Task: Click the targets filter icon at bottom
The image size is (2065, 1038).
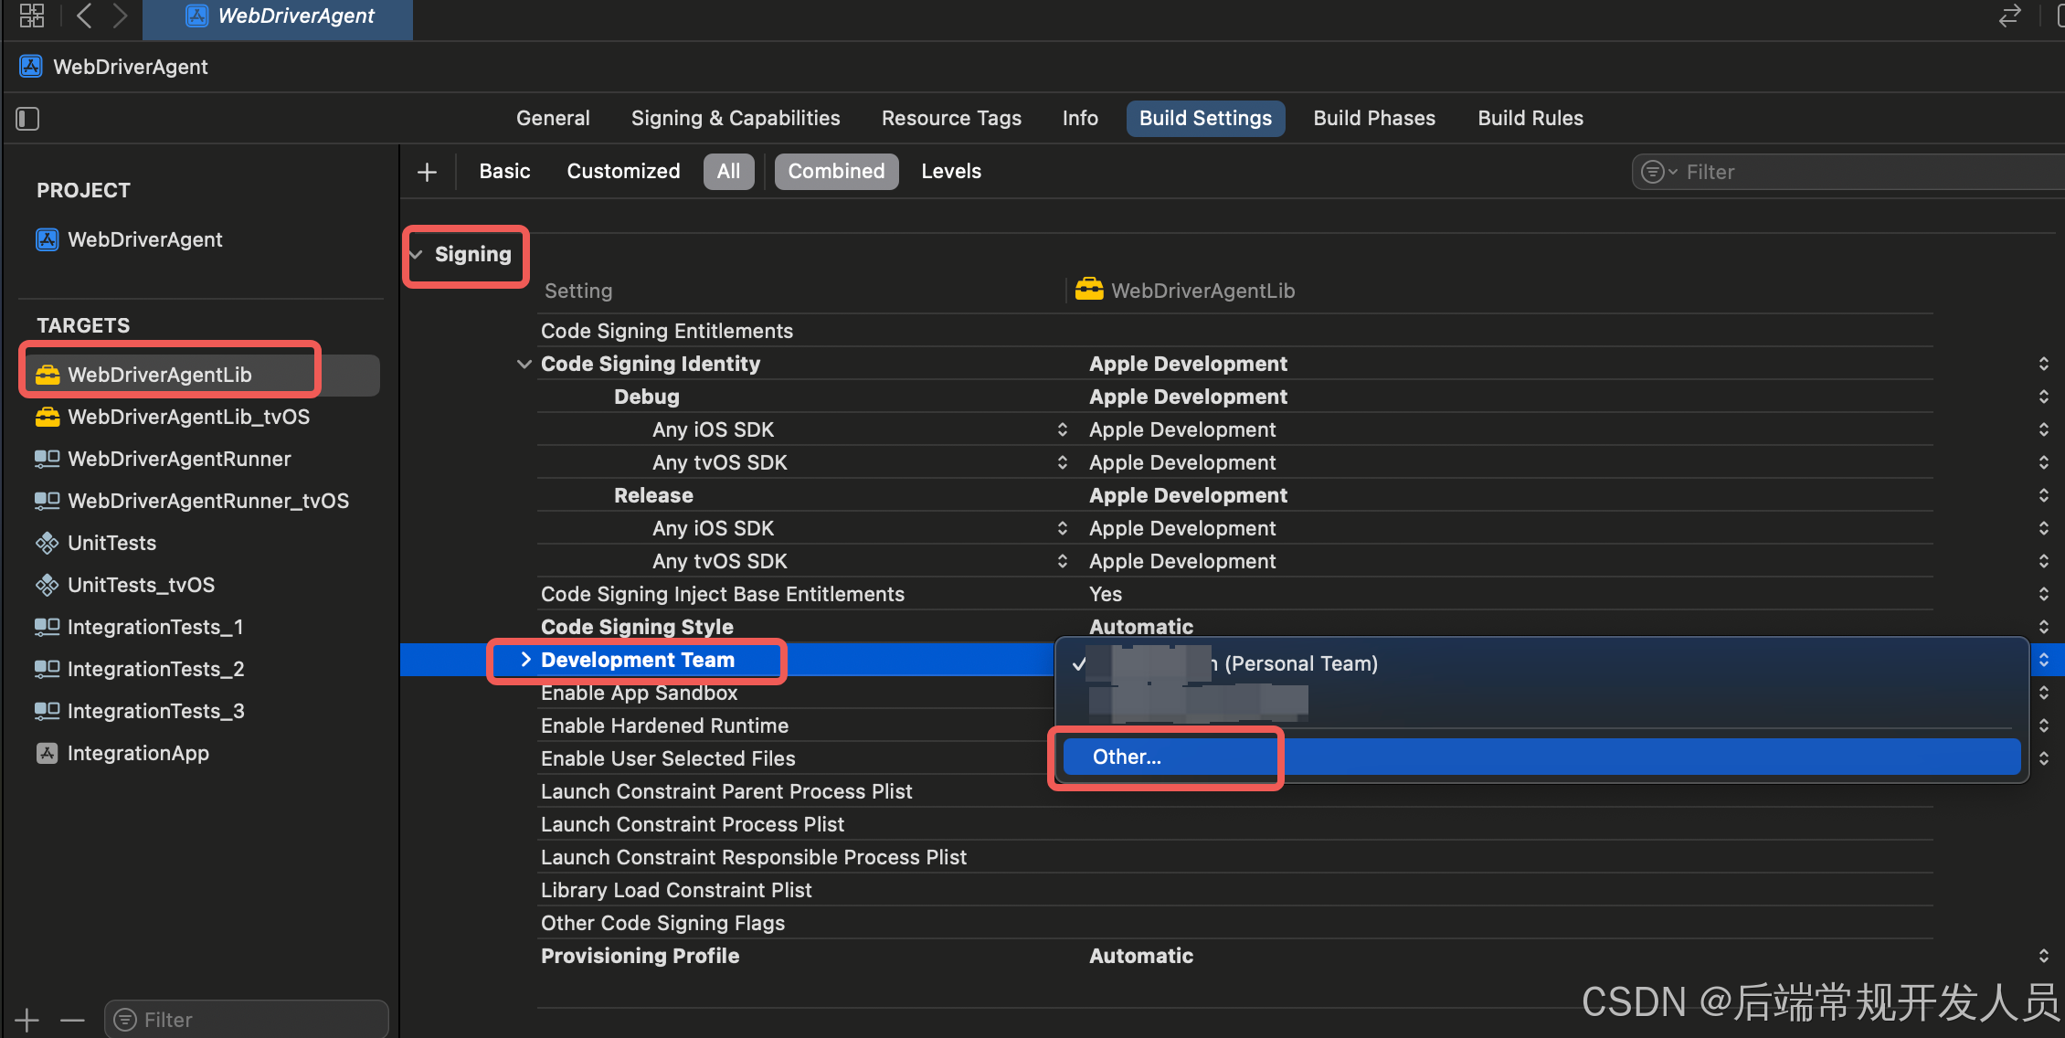Action: 126,1020
